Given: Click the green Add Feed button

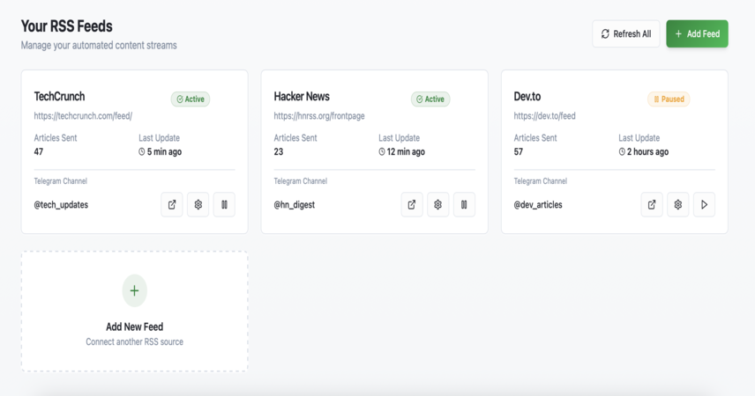Looking at the screenshot, I should pos(697,33).
